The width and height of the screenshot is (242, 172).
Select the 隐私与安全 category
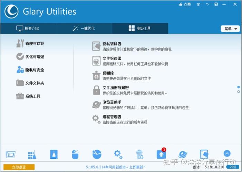coord(30,70)
